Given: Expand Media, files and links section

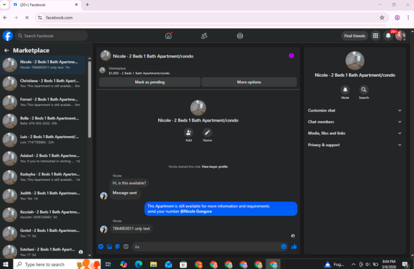Looking at the screenshot, I should pyautogui.click(x=355, y=133).
